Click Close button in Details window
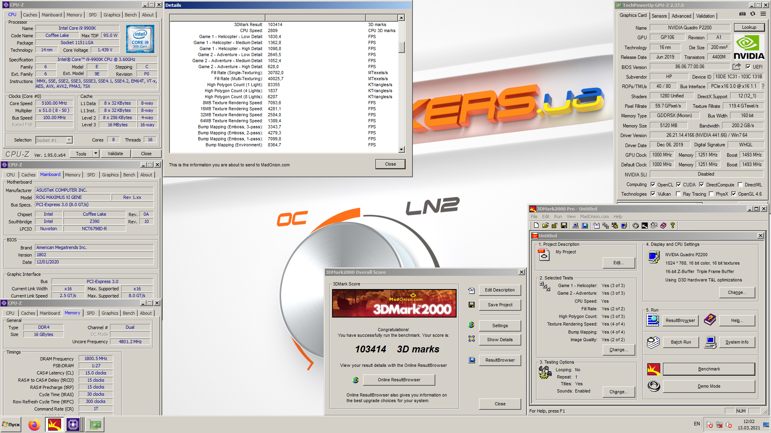The width and height of the screenshot is (771, 433). 390,164
